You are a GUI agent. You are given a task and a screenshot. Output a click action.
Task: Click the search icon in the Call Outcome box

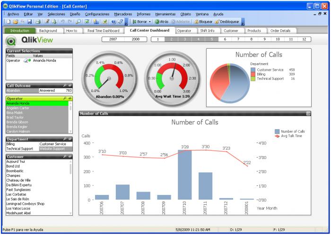point(66,85)
